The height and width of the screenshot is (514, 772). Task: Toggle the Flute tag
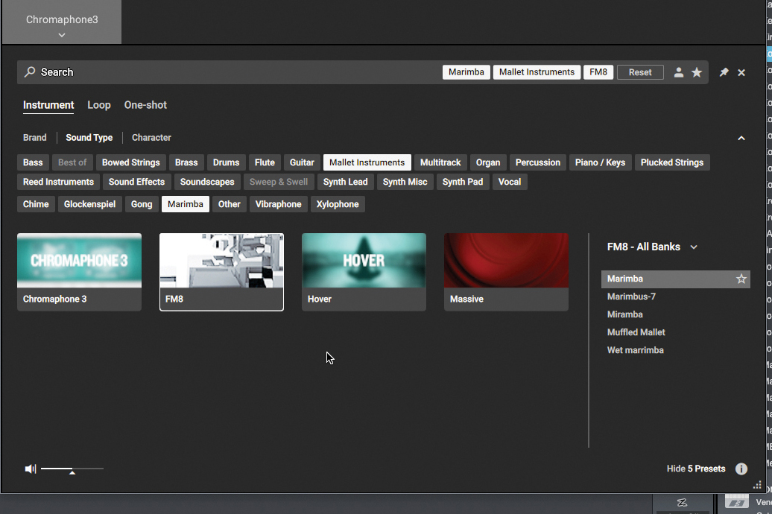point(265,162)
